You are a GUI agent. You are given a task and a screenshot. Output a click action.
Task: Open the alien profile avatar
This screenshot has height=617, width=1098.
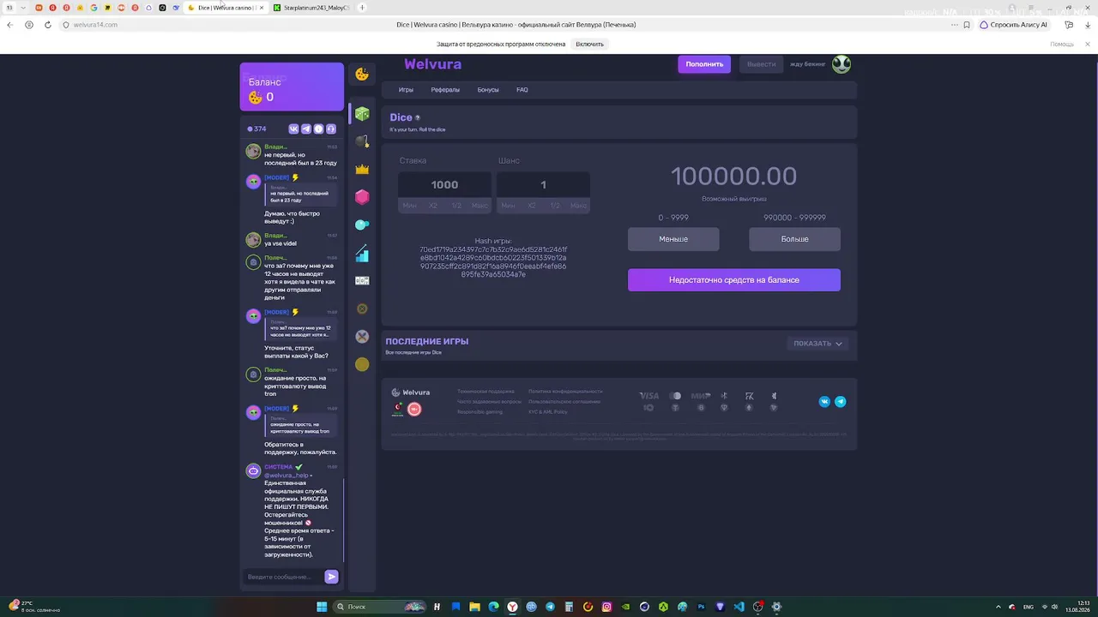[x=842, y=64]
